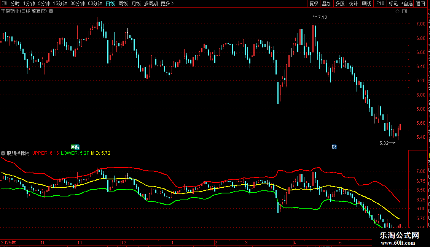
Task: Open the 画线 drawing tools
Action: (x=366, y=3)
